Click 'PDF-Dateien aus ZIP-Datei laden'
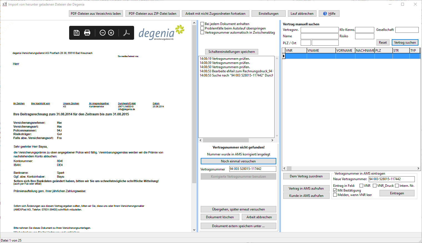 click(x=152, y=14)
